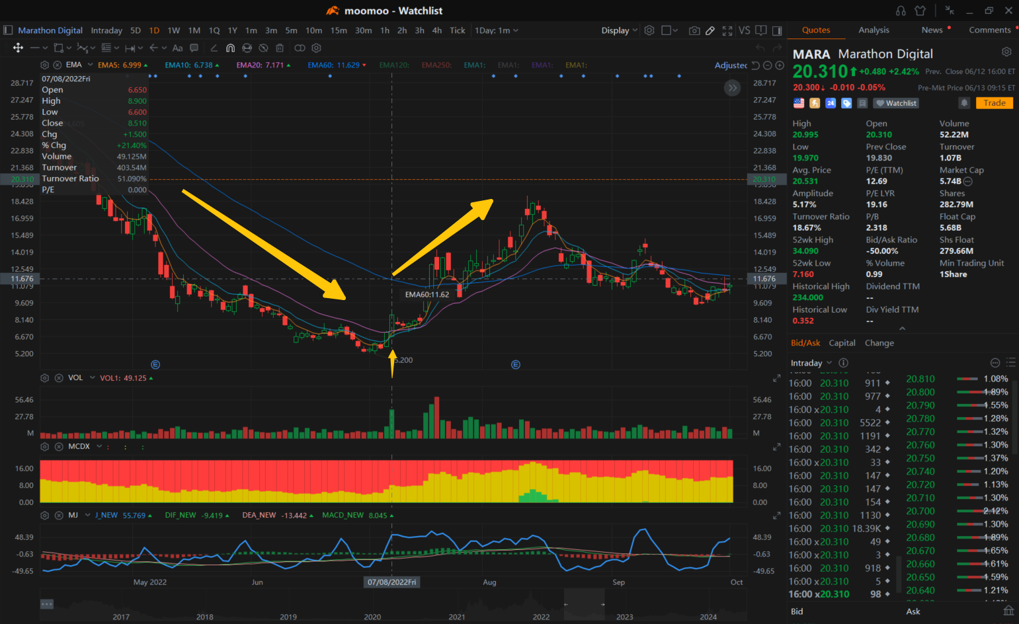This screenshot has width=1019, height=624.
Task: Open MCDX indicator settings gear
Action: [x=44, y=446]
